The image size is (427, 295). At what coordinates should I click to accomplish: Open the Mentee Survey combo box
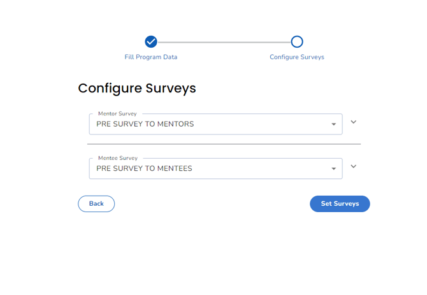point(215,168)
